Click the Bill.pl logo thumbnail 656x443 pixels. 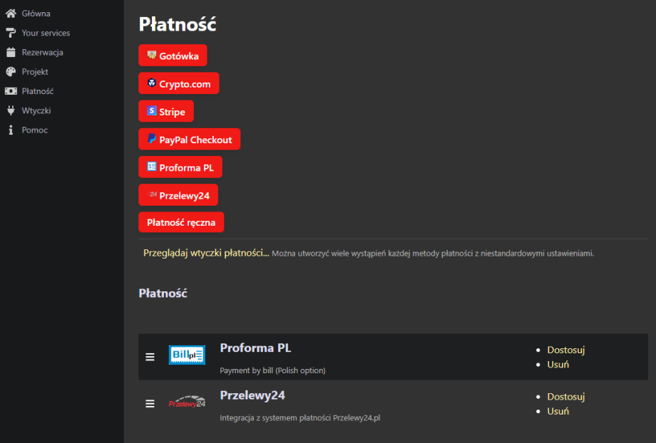(187, 355)
